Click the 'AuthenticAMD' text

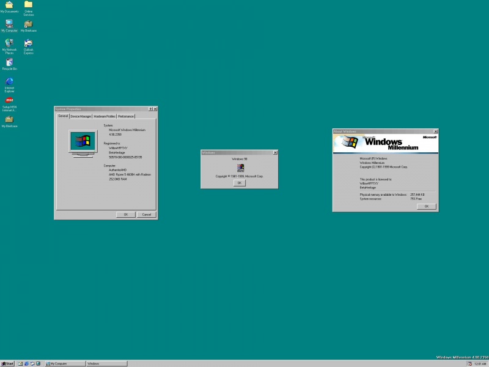[117, 170]
